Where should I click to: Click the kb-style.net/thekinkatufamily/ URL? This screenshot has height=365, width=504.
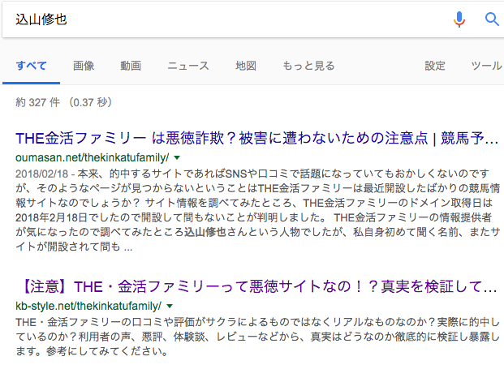88,306
